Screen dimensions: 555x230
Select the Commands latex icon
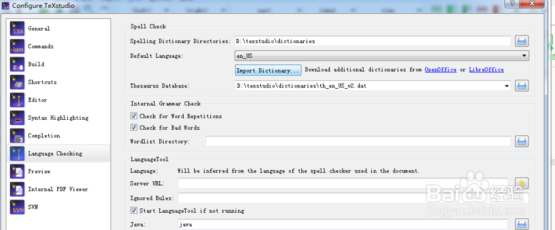(x=17, y=47)
